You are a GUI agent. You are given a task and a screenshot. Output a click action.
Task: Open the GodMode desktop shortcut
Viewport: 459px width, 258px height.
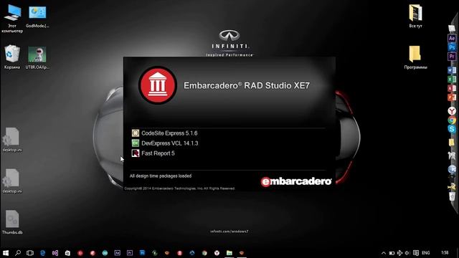(37, 16)
